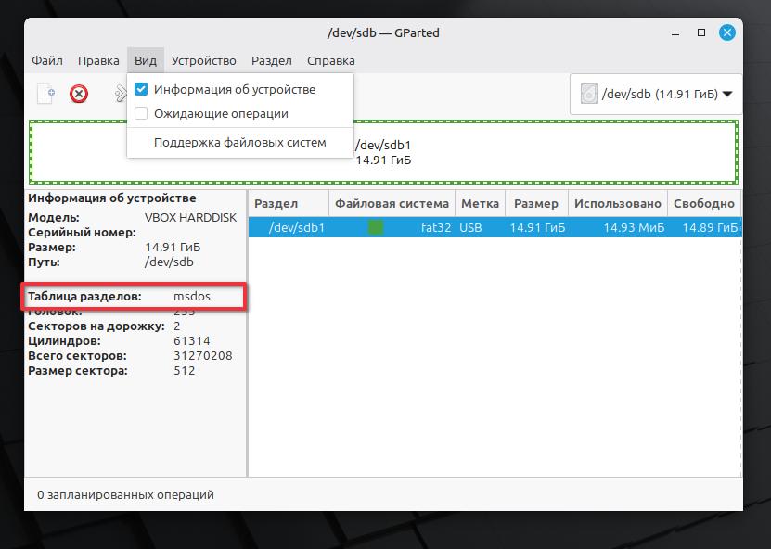Image resolution: width=771 pixels, height=549 pixels.
Task: Click the disk icon in device selector
Action: [x=588, y=94]
